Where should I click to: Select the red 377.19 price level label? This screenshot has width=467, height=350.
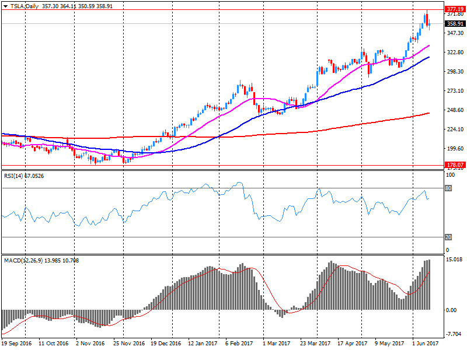pyautogui.click(x=455, y=9)
